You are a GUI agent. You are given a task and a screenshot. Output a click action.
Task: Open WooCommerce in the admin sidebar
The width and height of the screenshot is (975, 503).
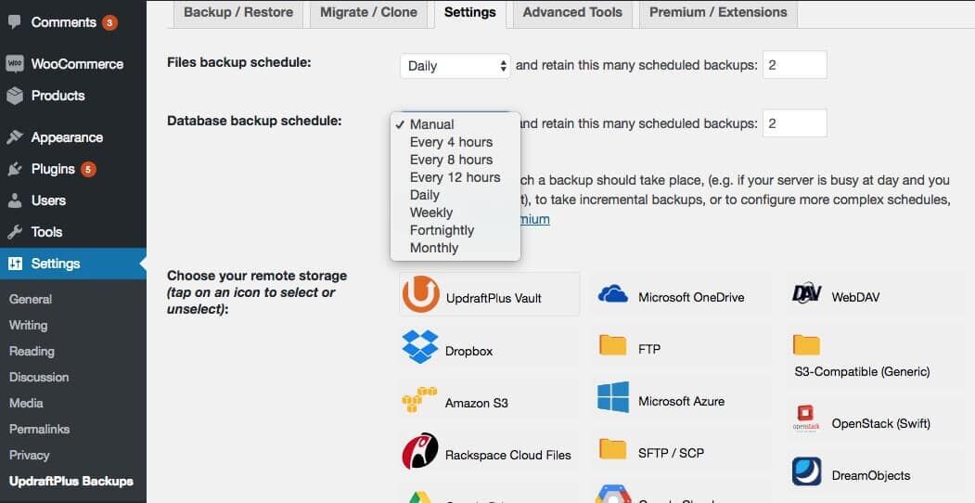point(76,64)
